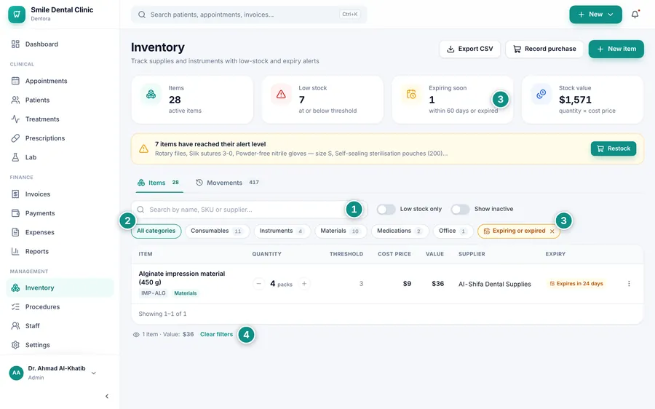The image size is (655, 409).
Task: Click the SUPPLIER column header
Action: pos(472,254)
